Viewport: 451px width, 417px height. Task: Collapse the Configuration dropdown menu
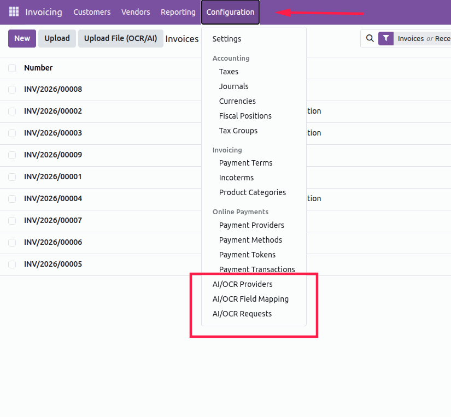coord(230,12)
